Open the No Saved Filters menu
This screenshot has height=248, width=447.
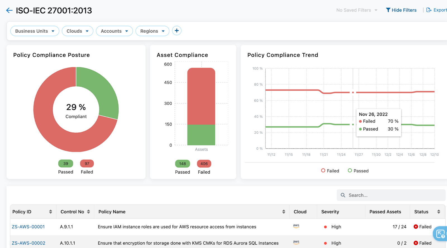pos(357,10)
